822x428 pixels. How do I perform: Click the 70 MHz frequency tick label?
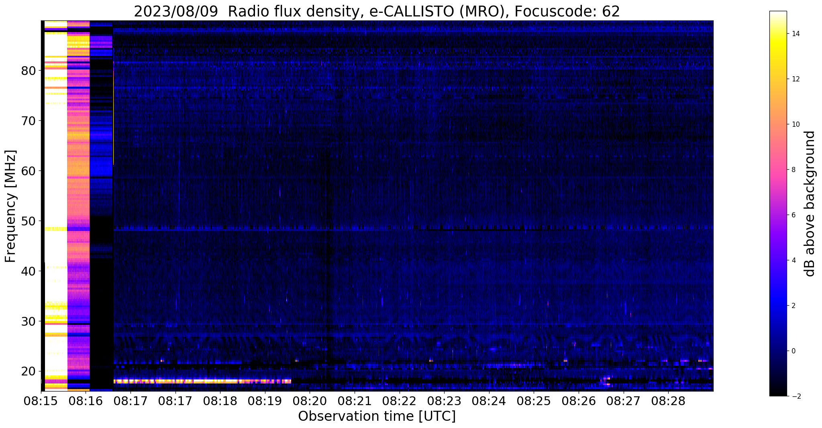(x=29, y=121)
